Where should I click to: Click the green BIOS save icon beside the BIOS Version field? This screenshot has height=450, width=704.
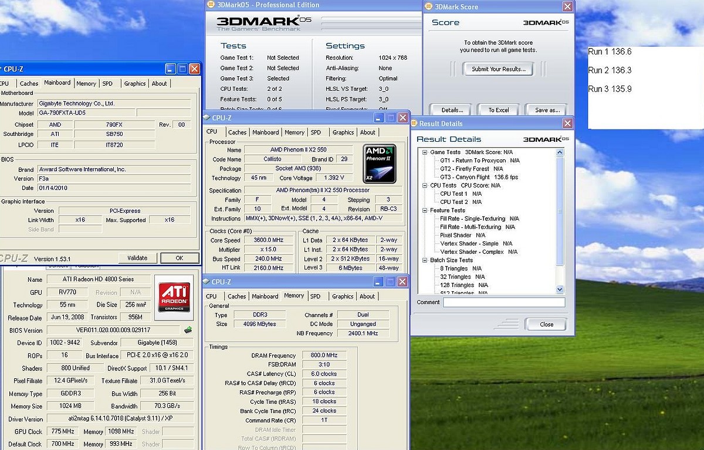coord(188,330)
